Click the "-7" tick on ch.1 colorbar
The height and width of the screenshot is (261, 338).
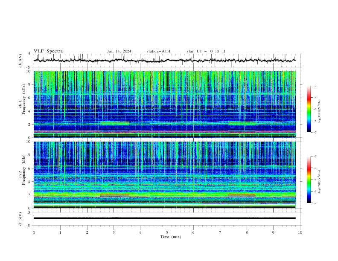coord(315,132)
